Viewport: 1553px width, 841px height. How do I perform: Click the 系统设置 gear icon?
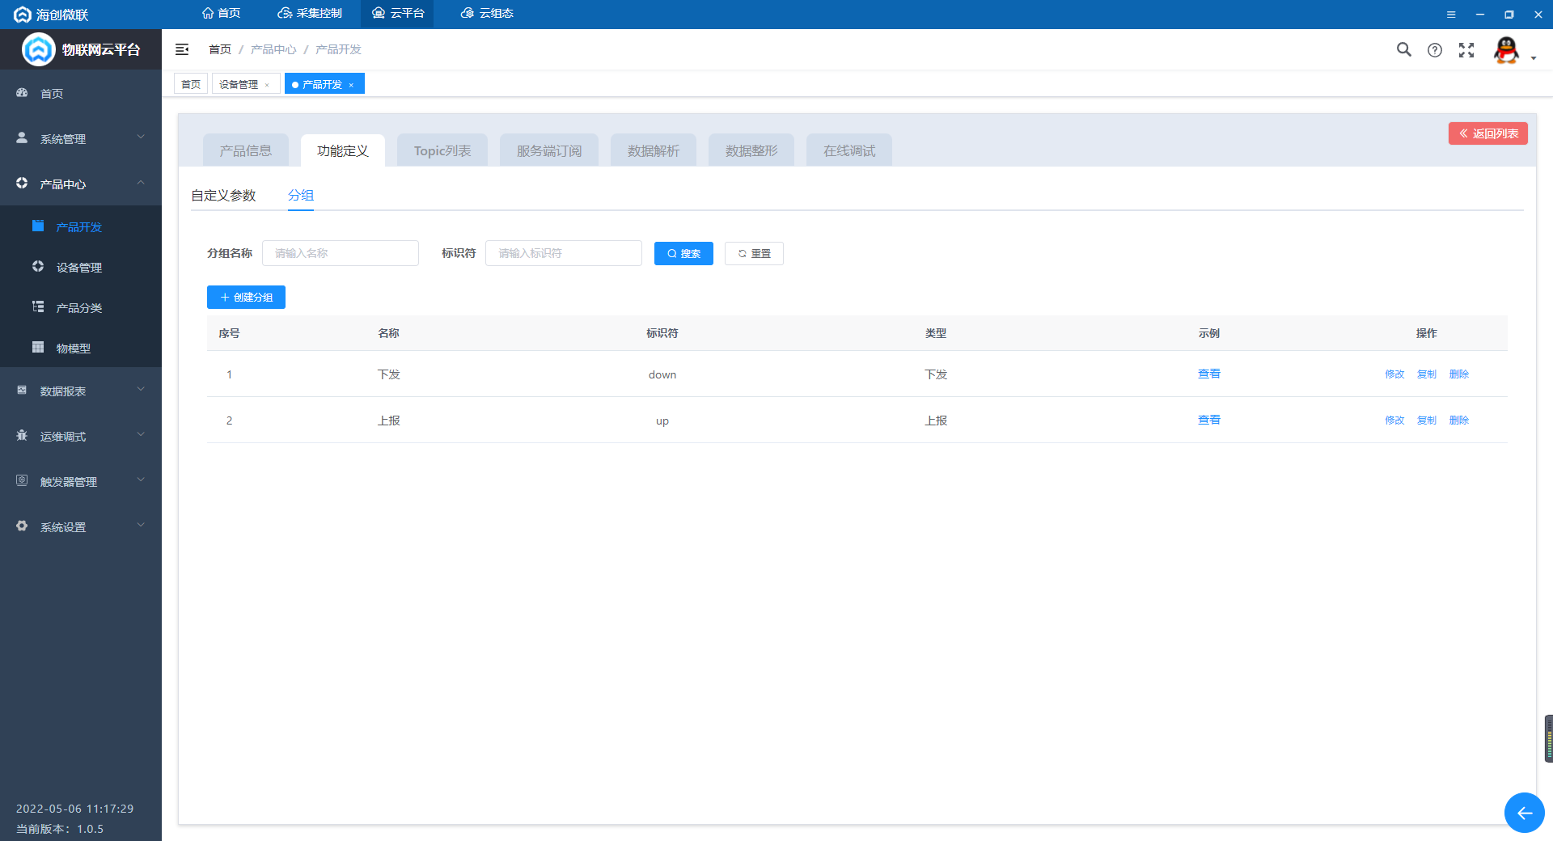pos(22,526)
